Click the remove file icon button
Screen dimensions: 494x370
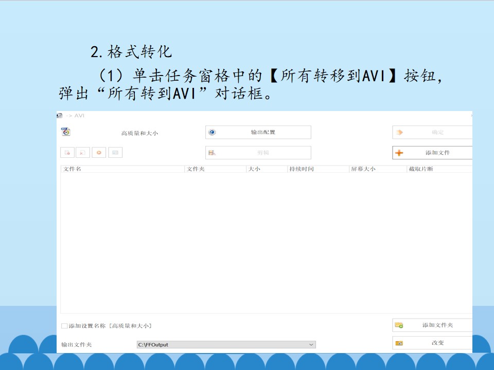[x=67, y=153]
